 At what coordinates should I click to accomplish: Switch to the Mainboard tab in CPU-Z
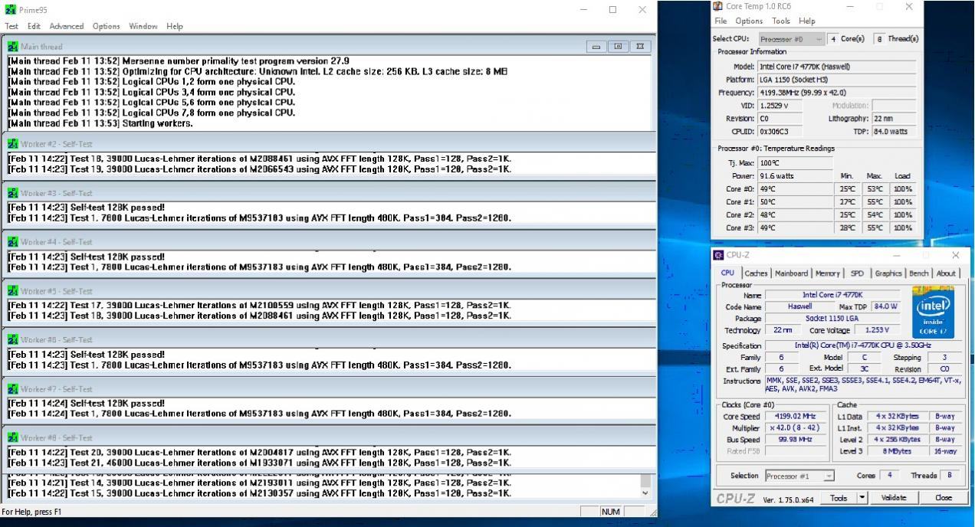pyautogui.click(x=791, y=273)
